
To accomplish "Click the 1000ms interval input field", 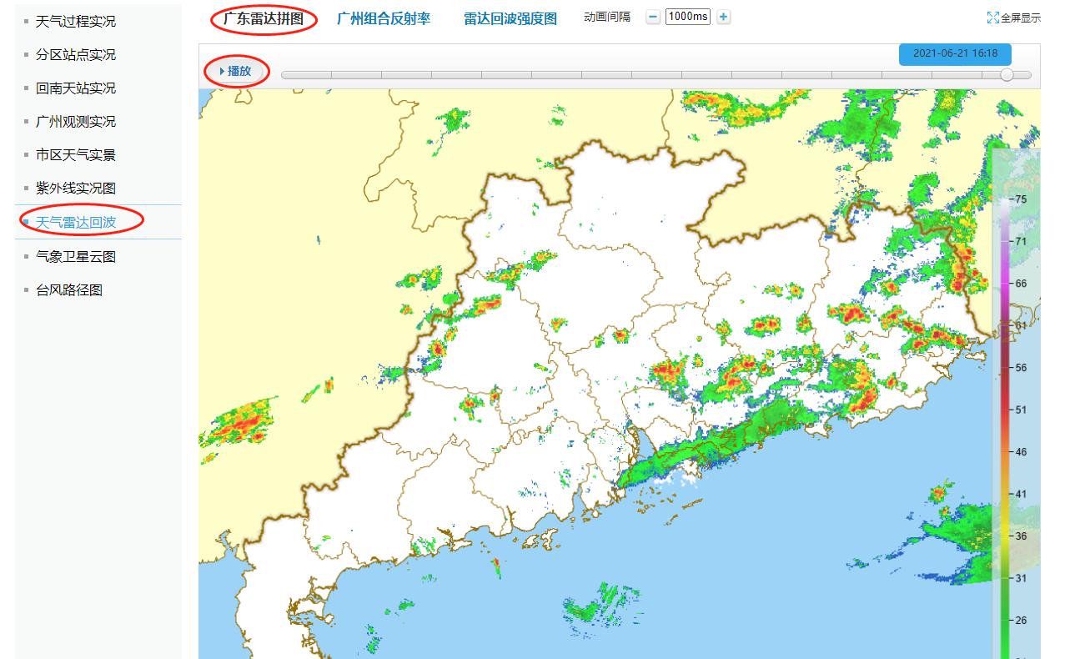I will click(687, 16).
